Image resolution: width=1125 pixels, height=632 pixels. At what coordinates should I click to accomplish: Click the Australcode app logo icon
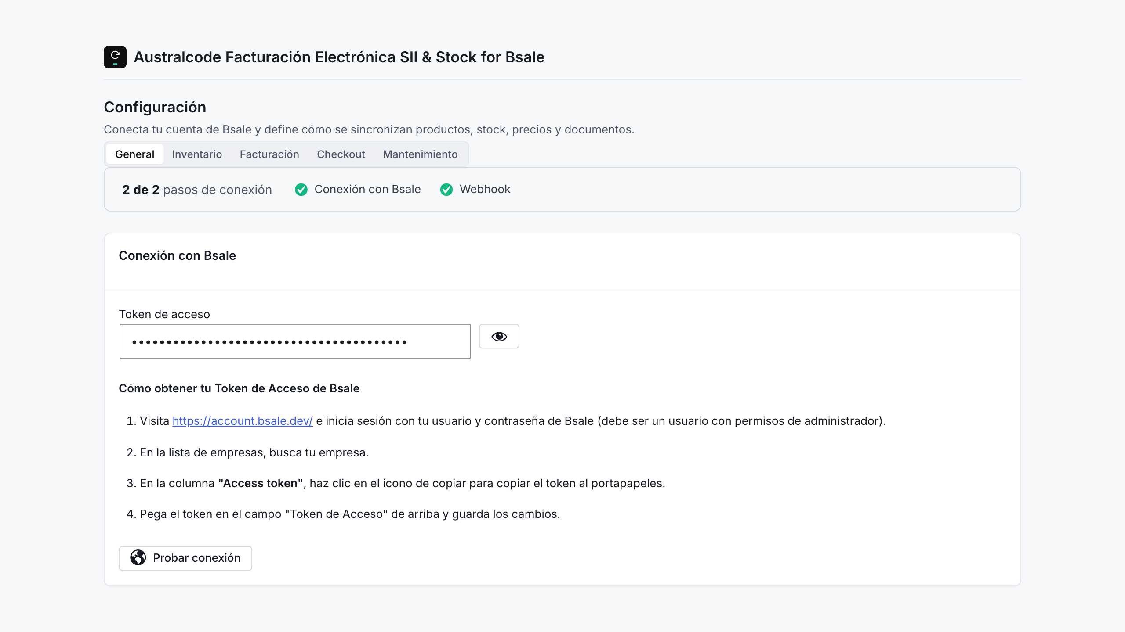[x=115, y=57]
